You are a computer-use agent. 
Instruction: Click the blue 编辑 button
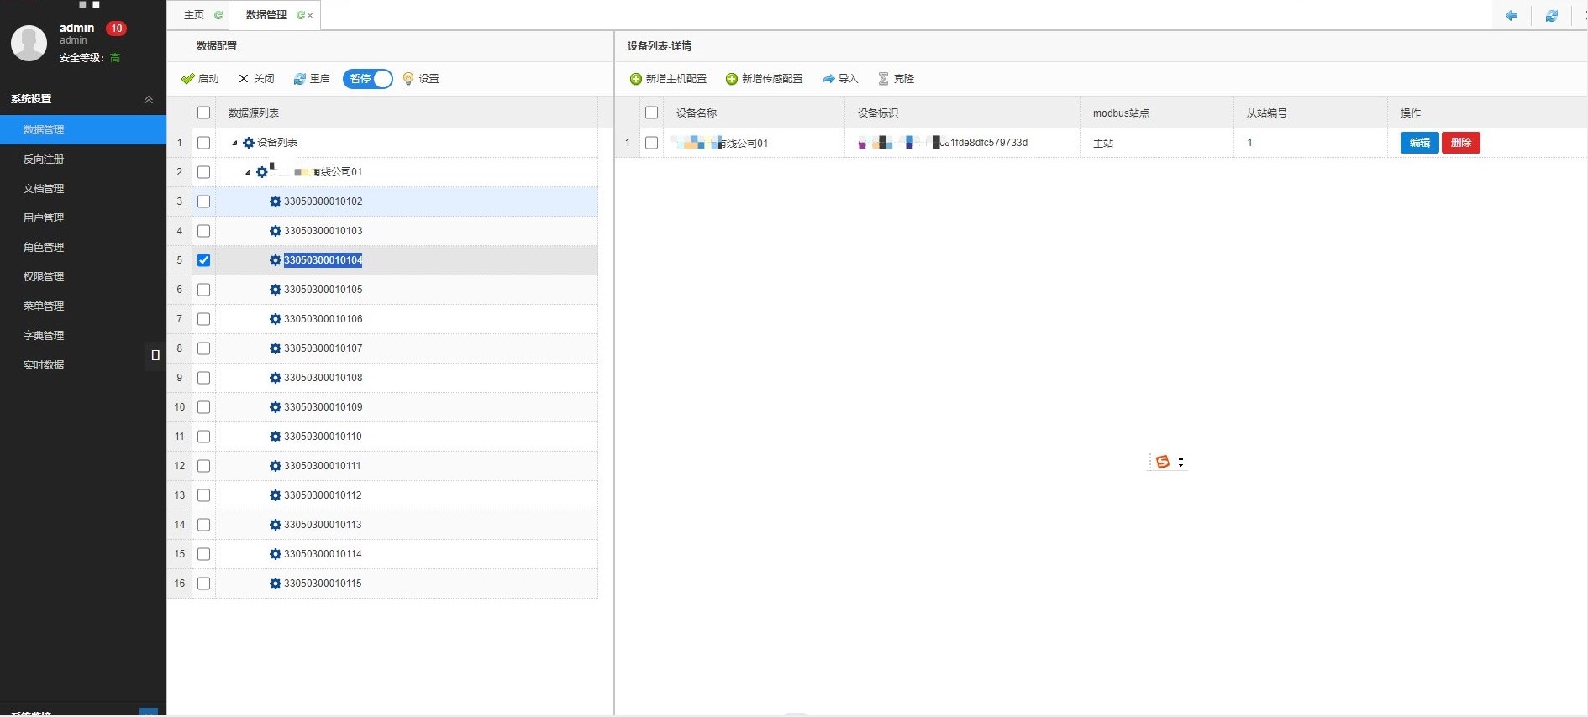click(x=1420, y=143)
